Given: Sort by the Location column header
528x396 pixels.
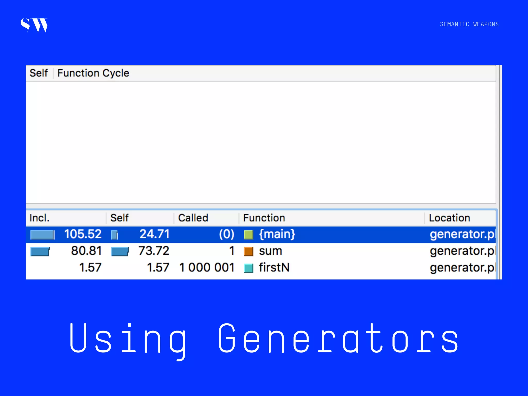Looking at the screenshot, I should pyautogui.click(x=460, y=218).
